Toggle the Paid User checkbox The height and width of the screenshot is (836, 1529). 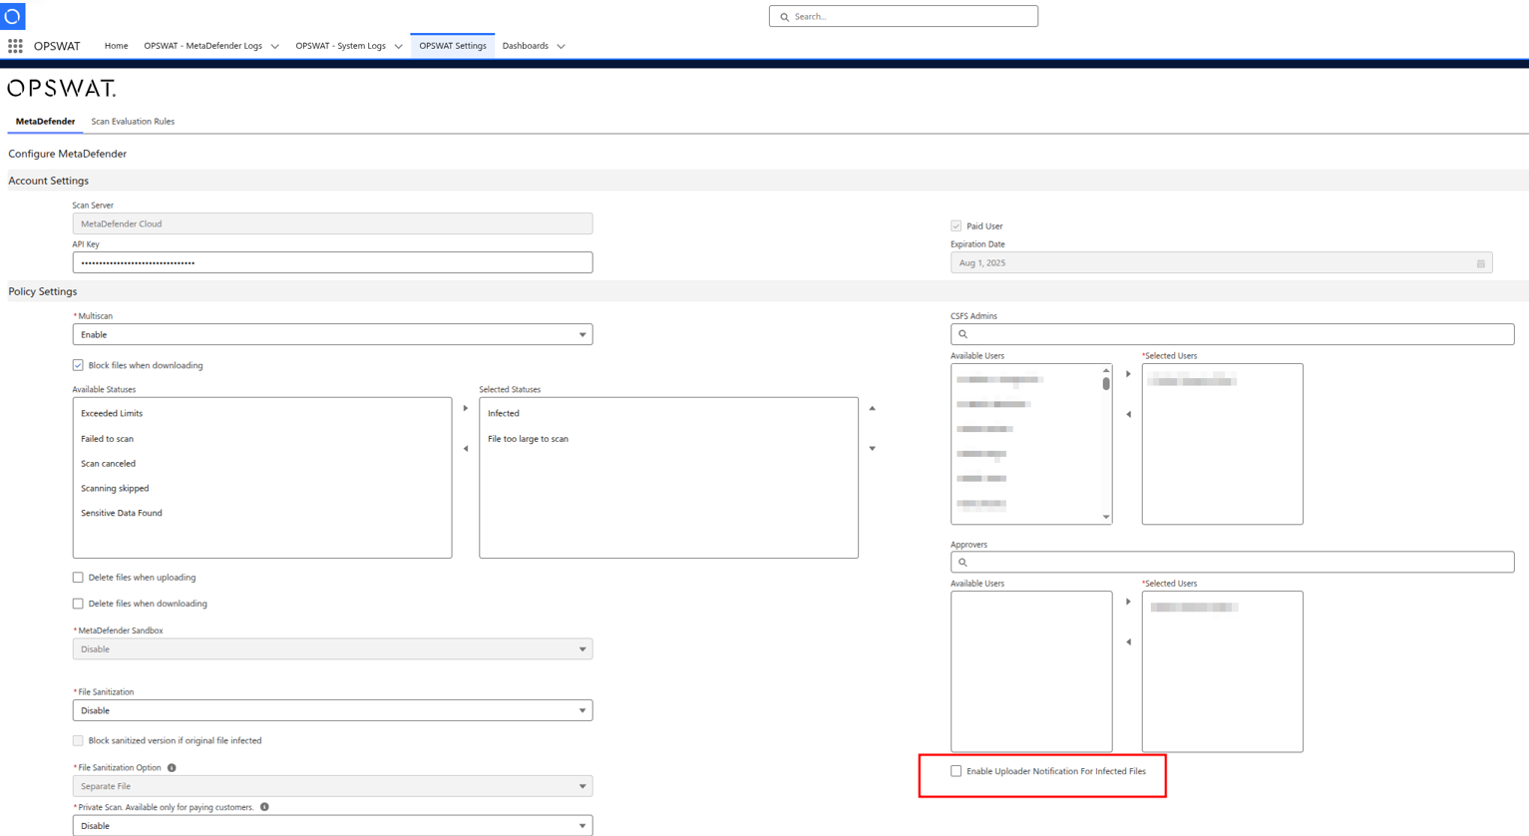[956, 226]
